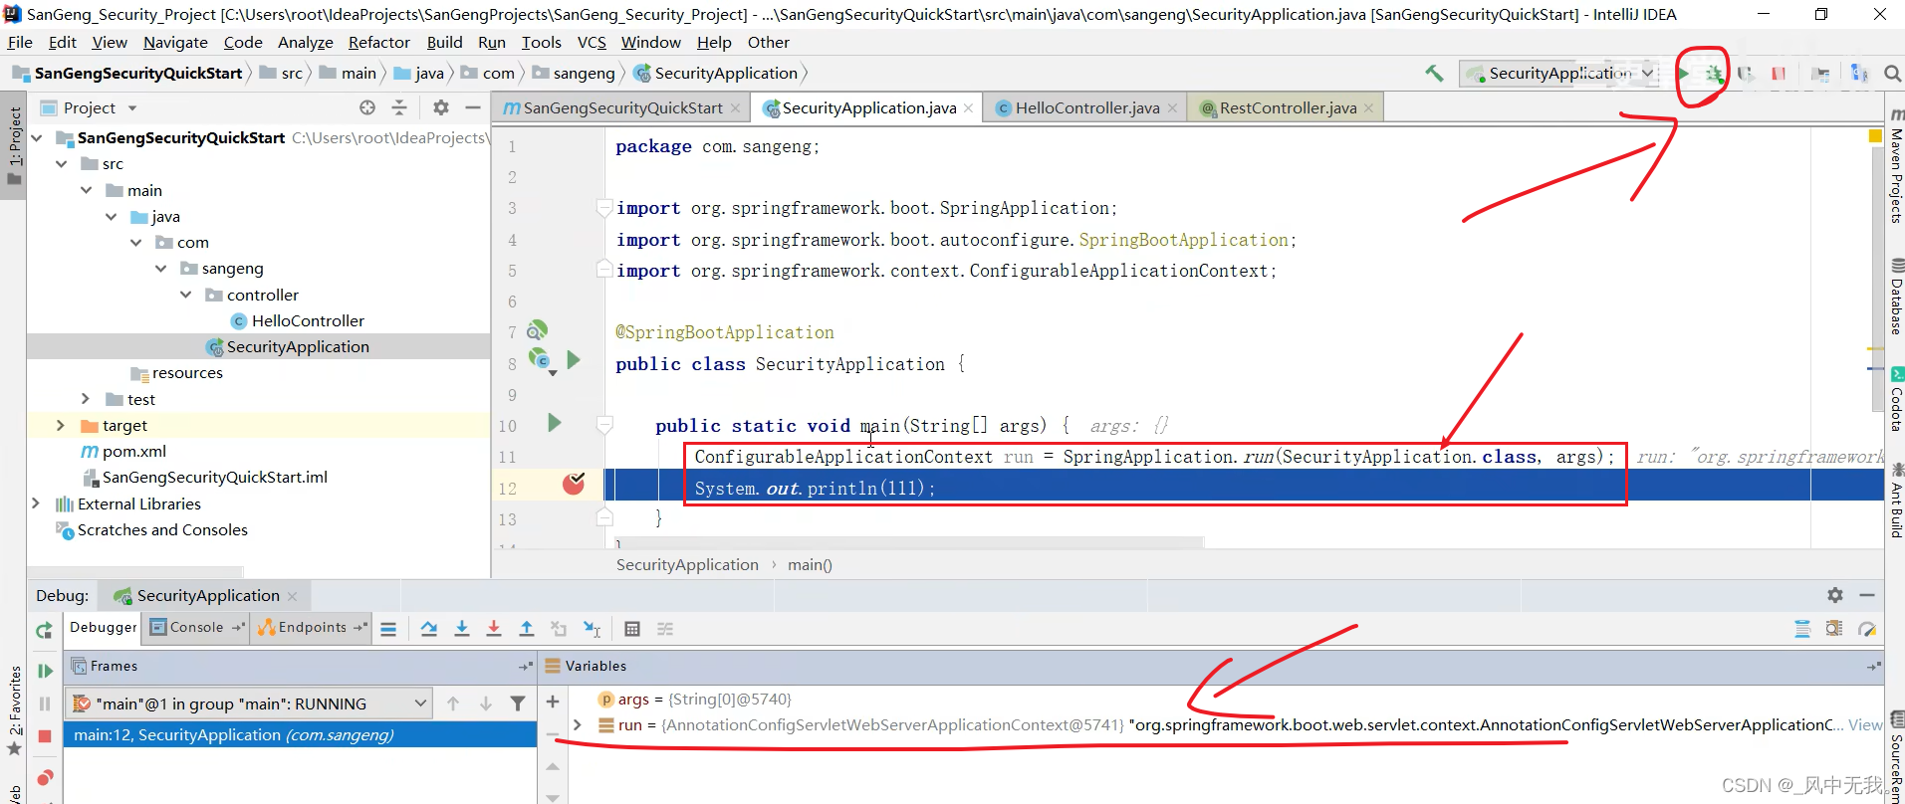The height and width of the screenshot is (804, 1905).
Task: Open the Database side tool window
Action: 1896,298
